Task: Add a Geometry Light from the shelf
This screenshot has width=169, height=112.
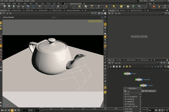Action: click(x=99, y=7)
